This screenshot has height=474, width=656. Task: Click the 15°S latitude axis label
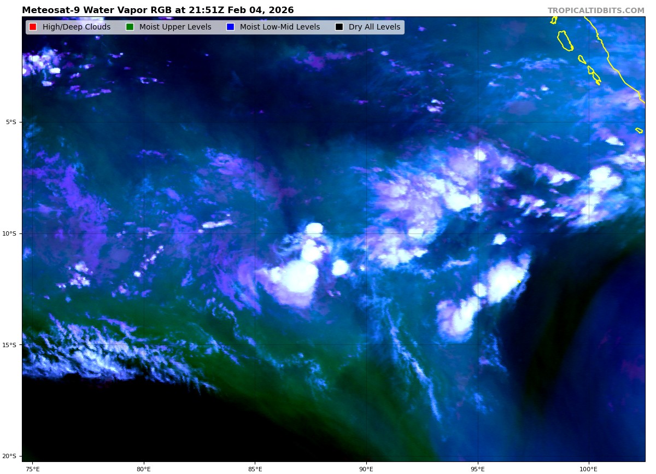point(10,345)
